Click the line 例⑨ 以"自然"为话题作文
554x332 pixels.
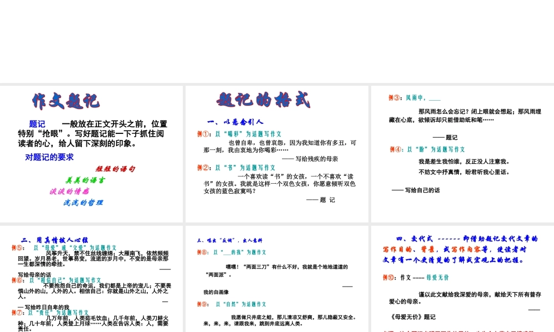click(232, 304)
